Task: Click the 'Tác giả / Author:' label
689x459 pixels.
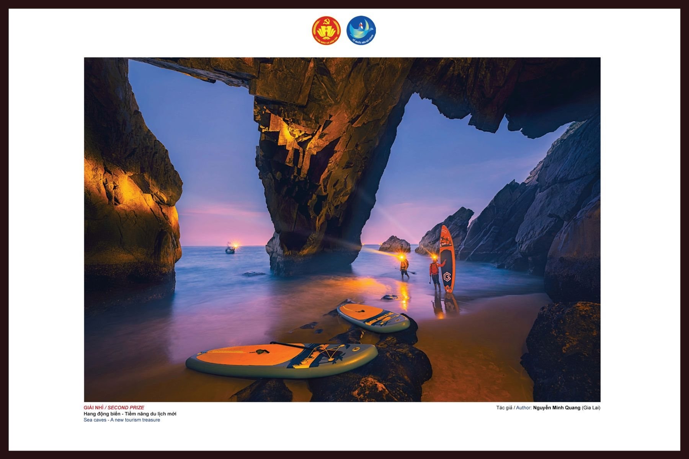Action: click(x=514, y=408)
